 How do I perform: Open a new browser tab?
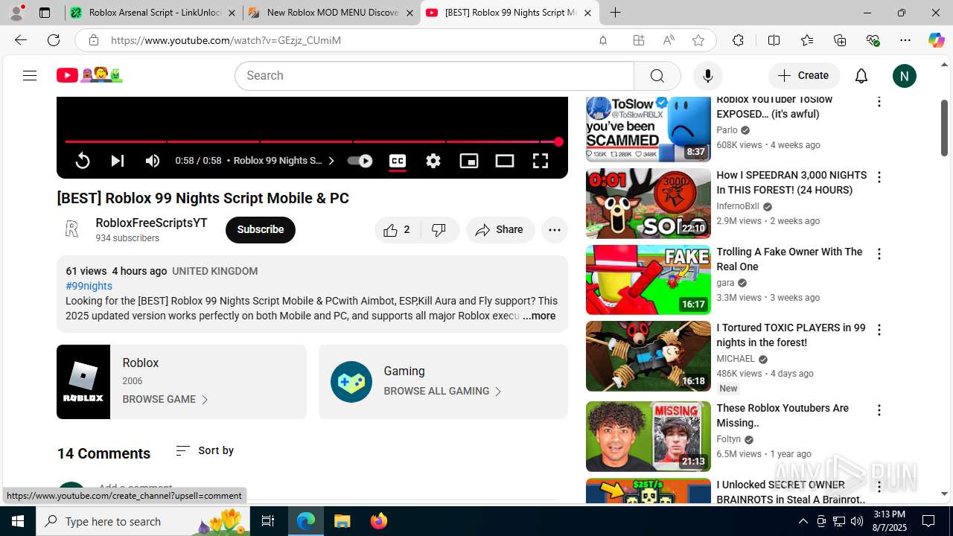coord(615,13)
